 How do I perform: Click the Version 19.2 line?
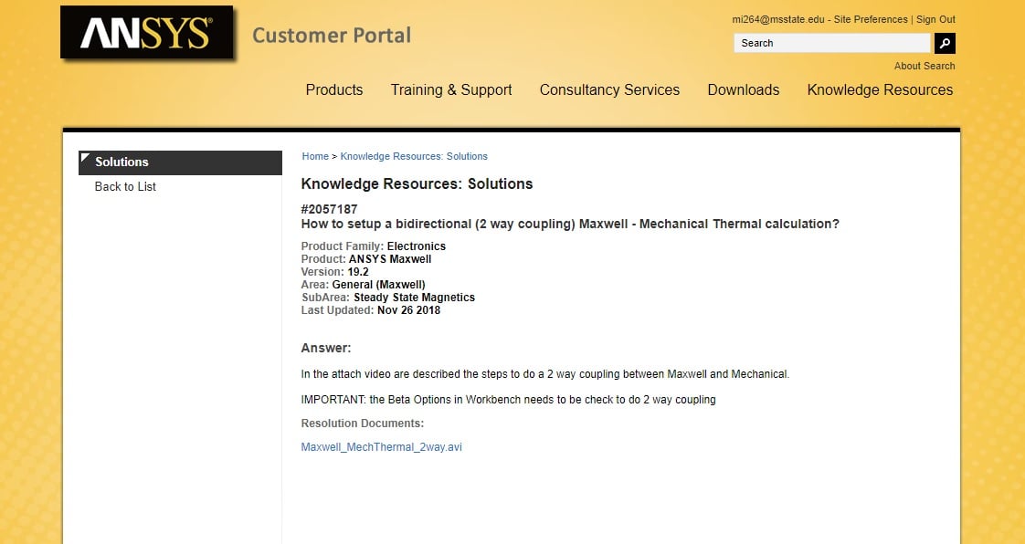coord(334,272)
